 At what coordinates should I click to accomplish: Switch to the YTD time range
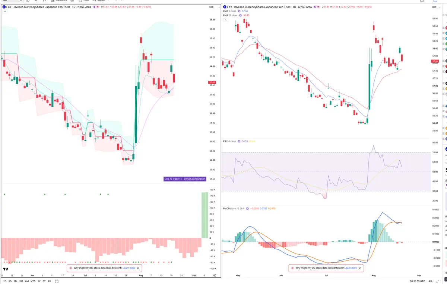pos(33,281)
